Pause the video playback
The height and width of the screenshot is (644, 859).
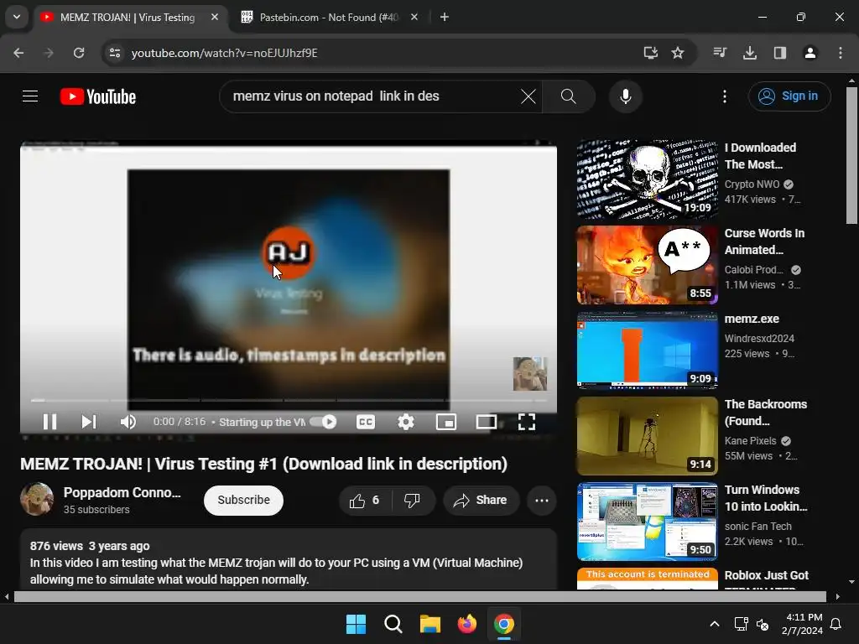click(x=49, y=422)
